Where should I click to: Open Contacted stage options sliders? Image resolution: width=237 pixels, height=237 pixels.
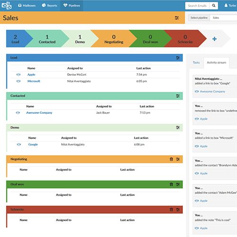[178, 96]
